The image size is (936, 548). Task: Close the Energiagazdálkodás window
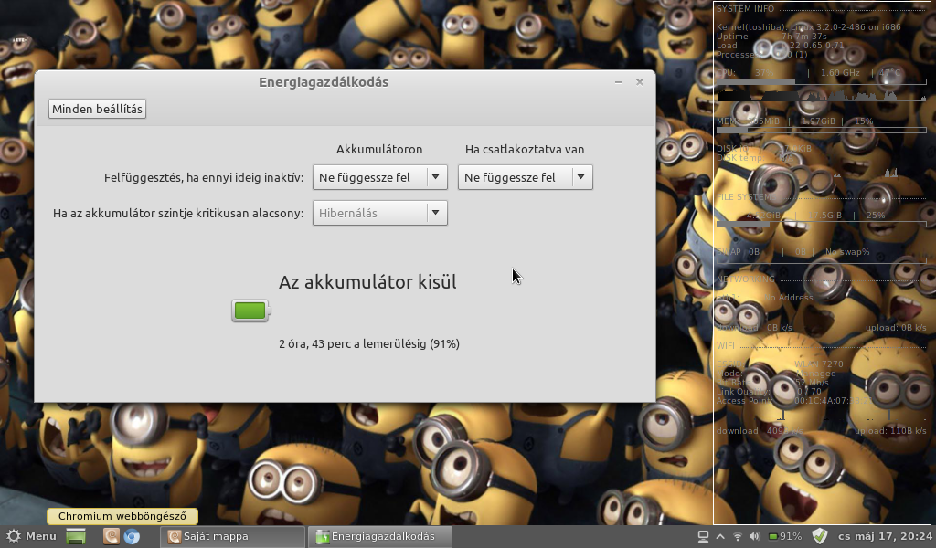[639, 81]
